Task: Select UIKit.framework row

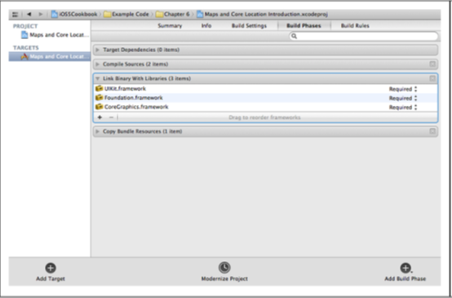Action: [265, 89]
